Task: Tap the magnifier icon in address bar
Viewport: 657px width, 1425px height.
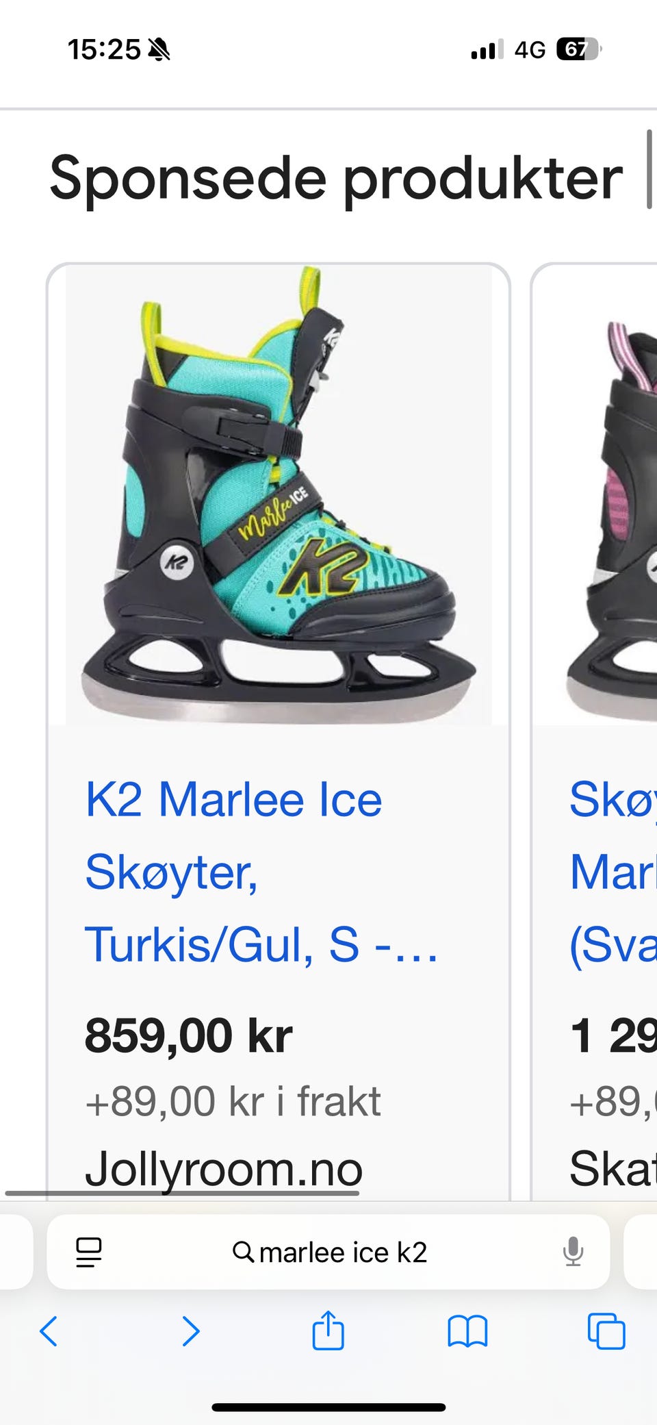Action: (x=243, y=1252)
